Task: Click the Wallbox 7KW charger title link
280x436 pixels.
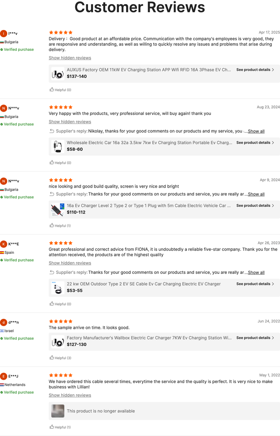Action: [149, 338]
